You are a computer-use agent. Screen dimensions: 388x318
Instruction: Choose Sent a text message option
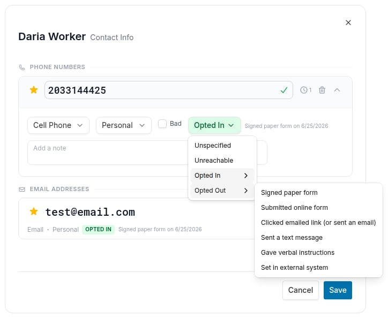coord(318,238)
